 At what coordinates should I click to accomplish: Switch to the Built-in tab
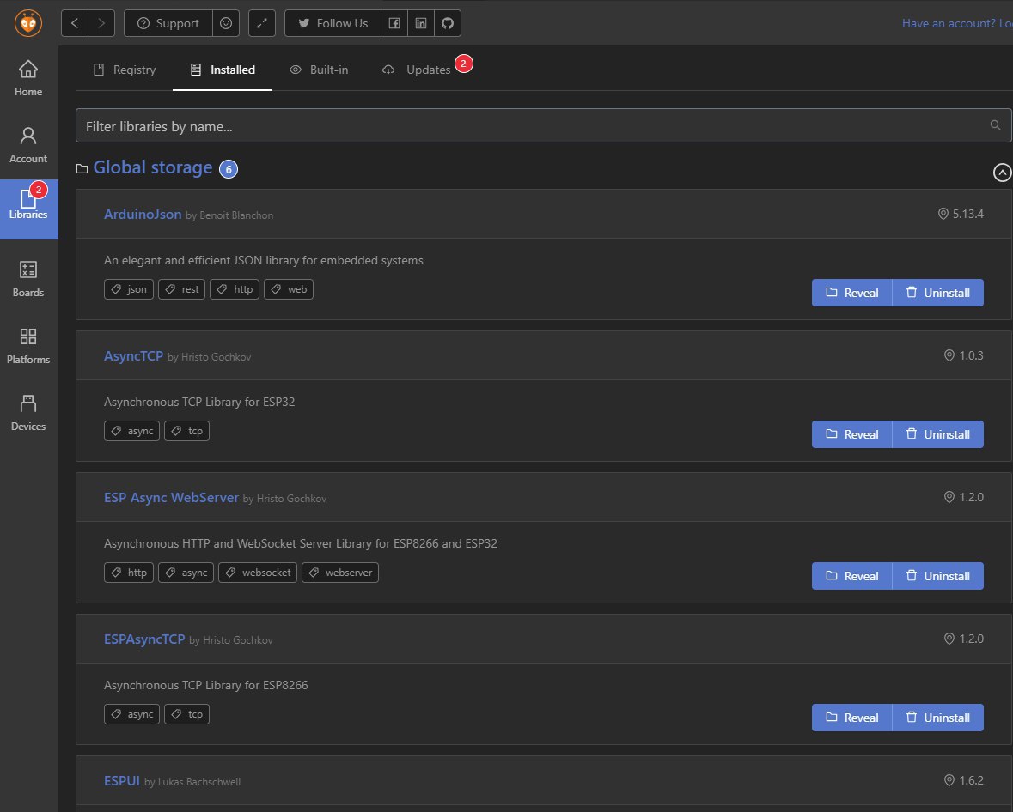[319, 70]
